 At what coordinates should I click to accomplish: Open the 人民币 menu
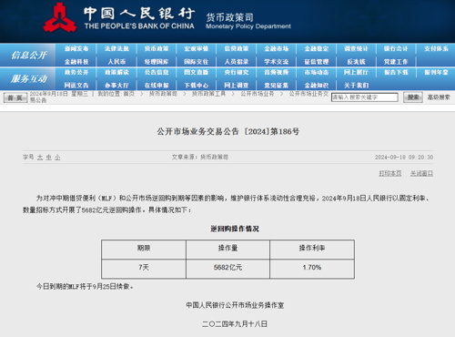tap(116, 62)
